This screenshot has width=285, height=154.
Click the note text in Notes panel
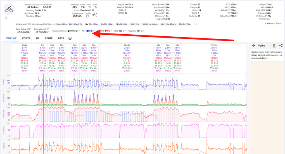tap(266, 55)
